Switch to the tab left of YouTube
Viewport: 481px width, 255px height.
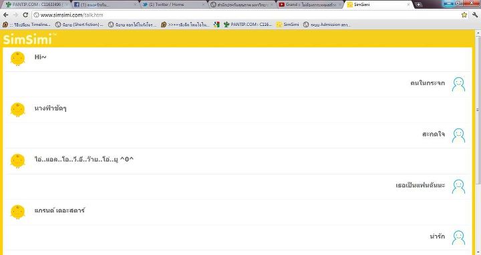242,5
